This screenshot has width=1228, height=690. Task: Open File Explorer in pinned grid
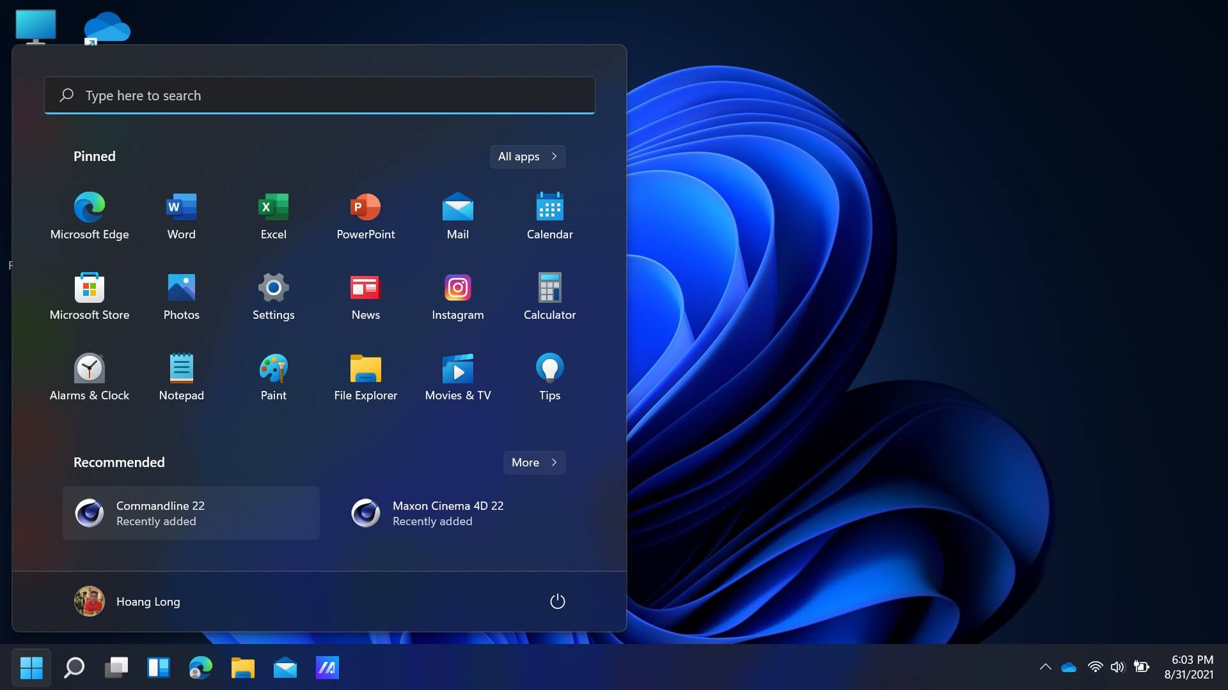coord(366,377)
